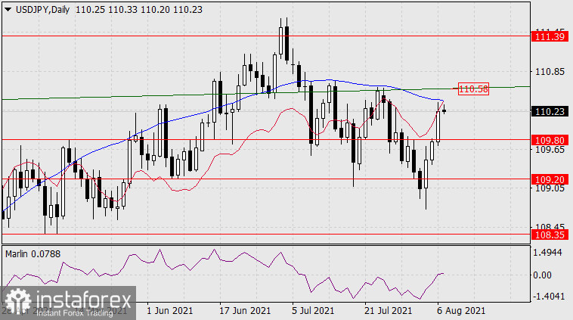
Task: Select the 109.80 red level label
Action: click(x=547, y=140)
